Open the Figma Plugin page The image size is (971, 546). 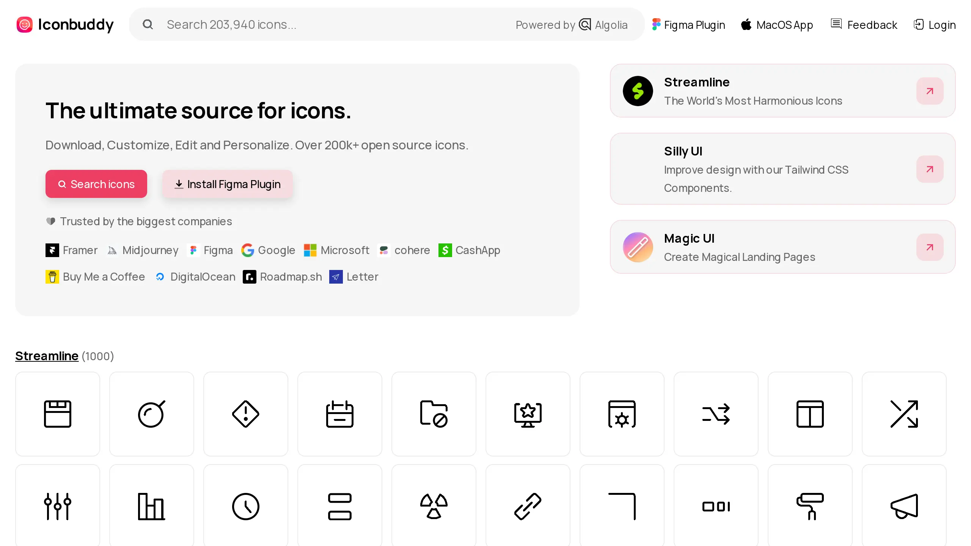688,25
